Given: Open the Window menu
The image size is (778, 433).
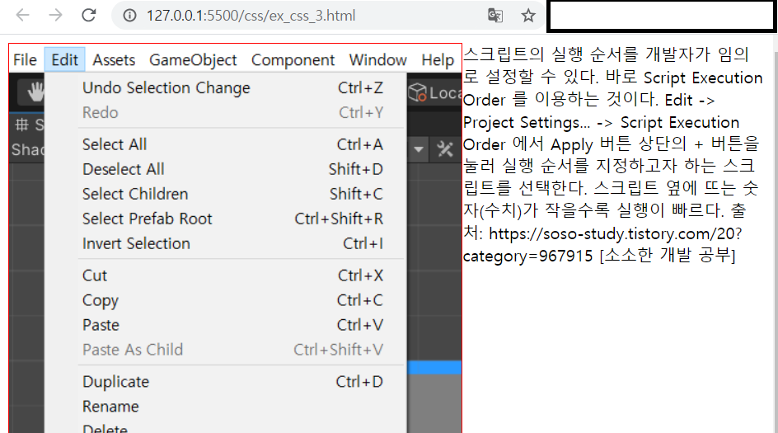Looking at the screenshot, I should pyautogui.click(x=378, y=60).
